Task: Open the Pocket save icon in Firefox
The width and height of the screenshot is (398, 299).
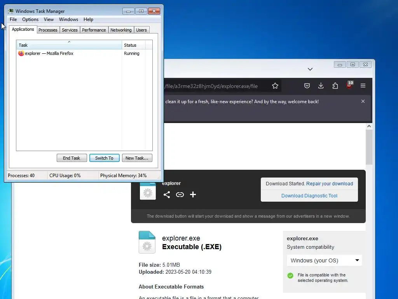Action: coord(307,86)
